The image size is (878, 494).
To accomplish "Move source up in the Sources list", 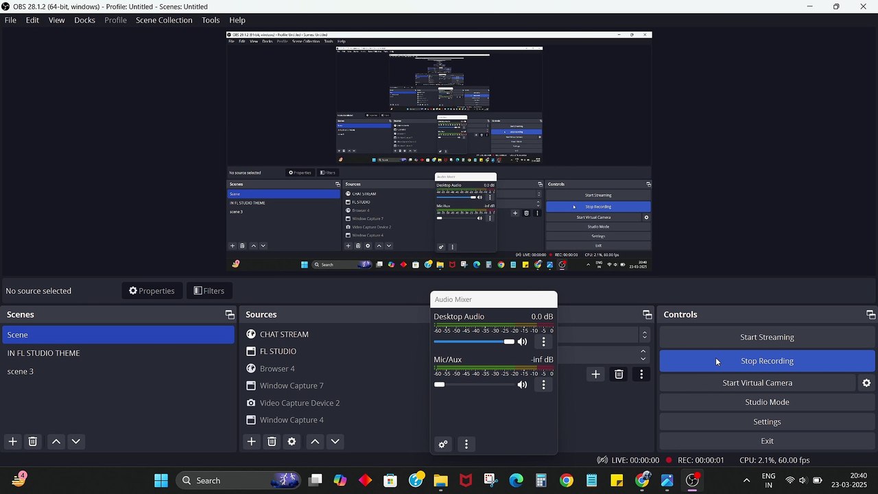I will (315, 441).
